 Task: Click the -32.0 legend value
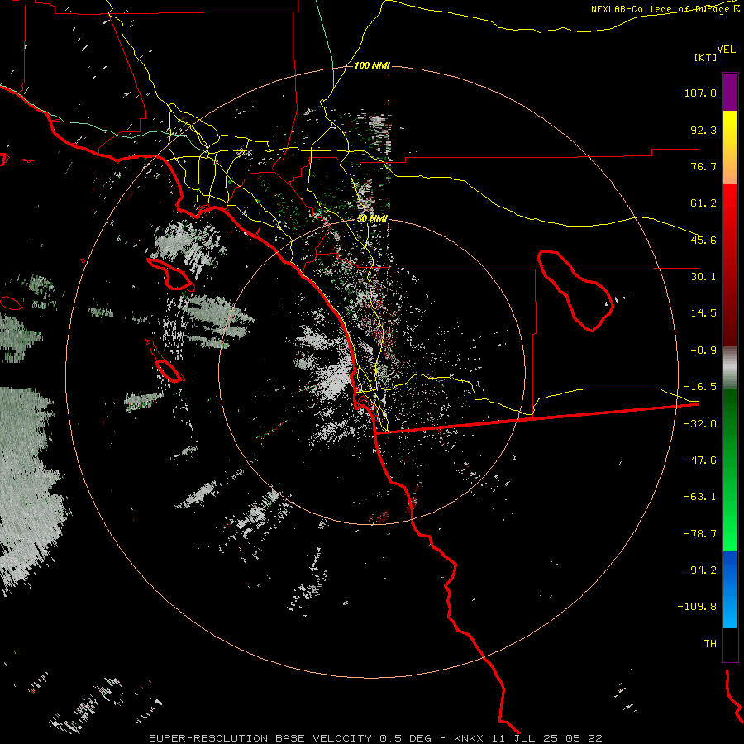coord(700,424)
